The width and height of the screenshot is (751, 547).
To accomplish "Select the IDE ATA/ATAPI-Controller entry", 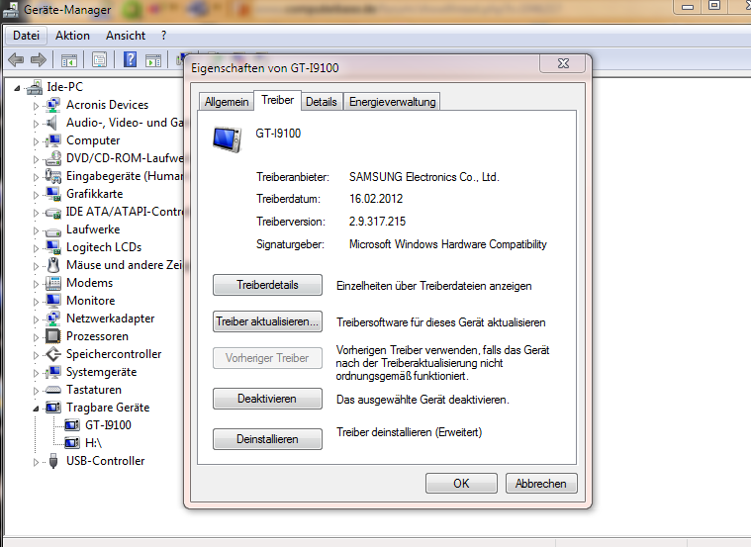I will [124, 212].
